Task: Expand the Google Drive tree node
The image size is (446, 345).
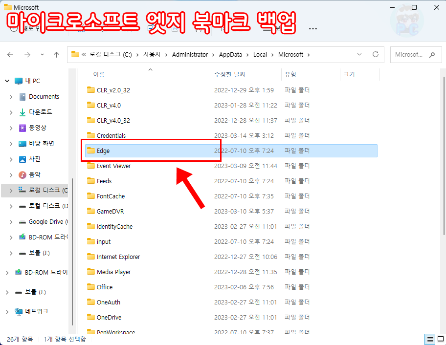Action: tap(11, 222)
